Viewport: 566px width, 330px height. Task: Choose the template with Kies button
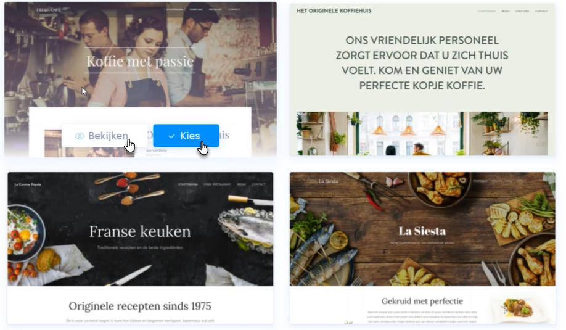pos(186,136)
